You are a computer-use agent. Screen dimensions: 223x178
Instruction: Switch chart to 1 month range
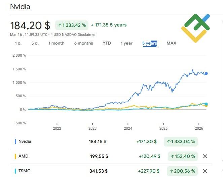[x=57, y=43]
